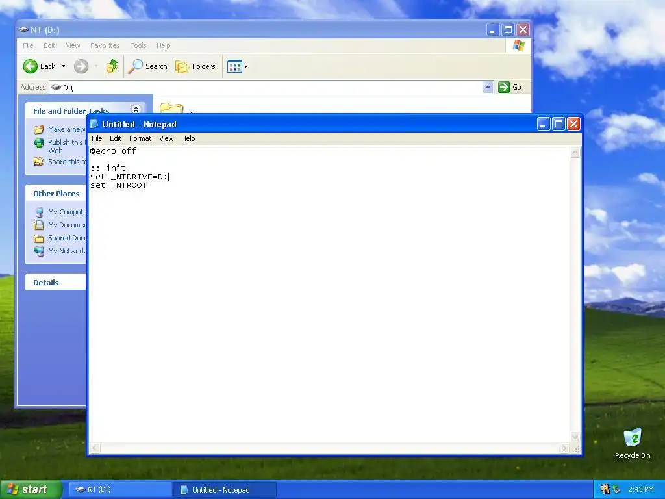Open Explorer Edit menu

tap(49, 45)
